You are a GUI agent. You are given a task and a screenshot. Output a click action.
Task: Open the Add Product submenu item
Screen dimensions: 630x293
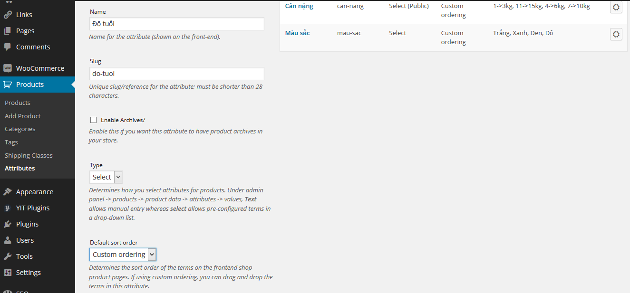click(22, 116)
